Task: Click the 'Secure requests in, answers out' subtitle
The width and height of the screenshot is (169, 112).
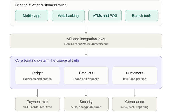Action: tap(86, 44)
